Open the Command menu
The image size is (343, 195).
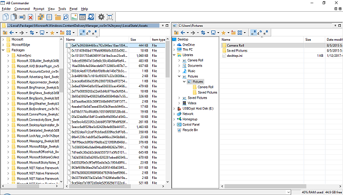point(22,9)
